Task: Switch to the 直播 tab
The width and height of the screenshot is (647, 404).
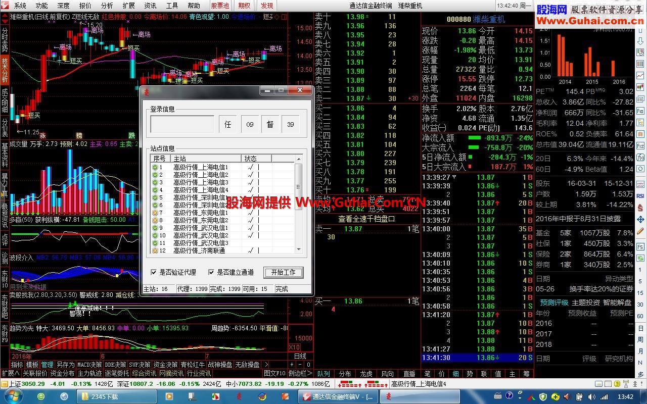Action: (x=409, y=374)
